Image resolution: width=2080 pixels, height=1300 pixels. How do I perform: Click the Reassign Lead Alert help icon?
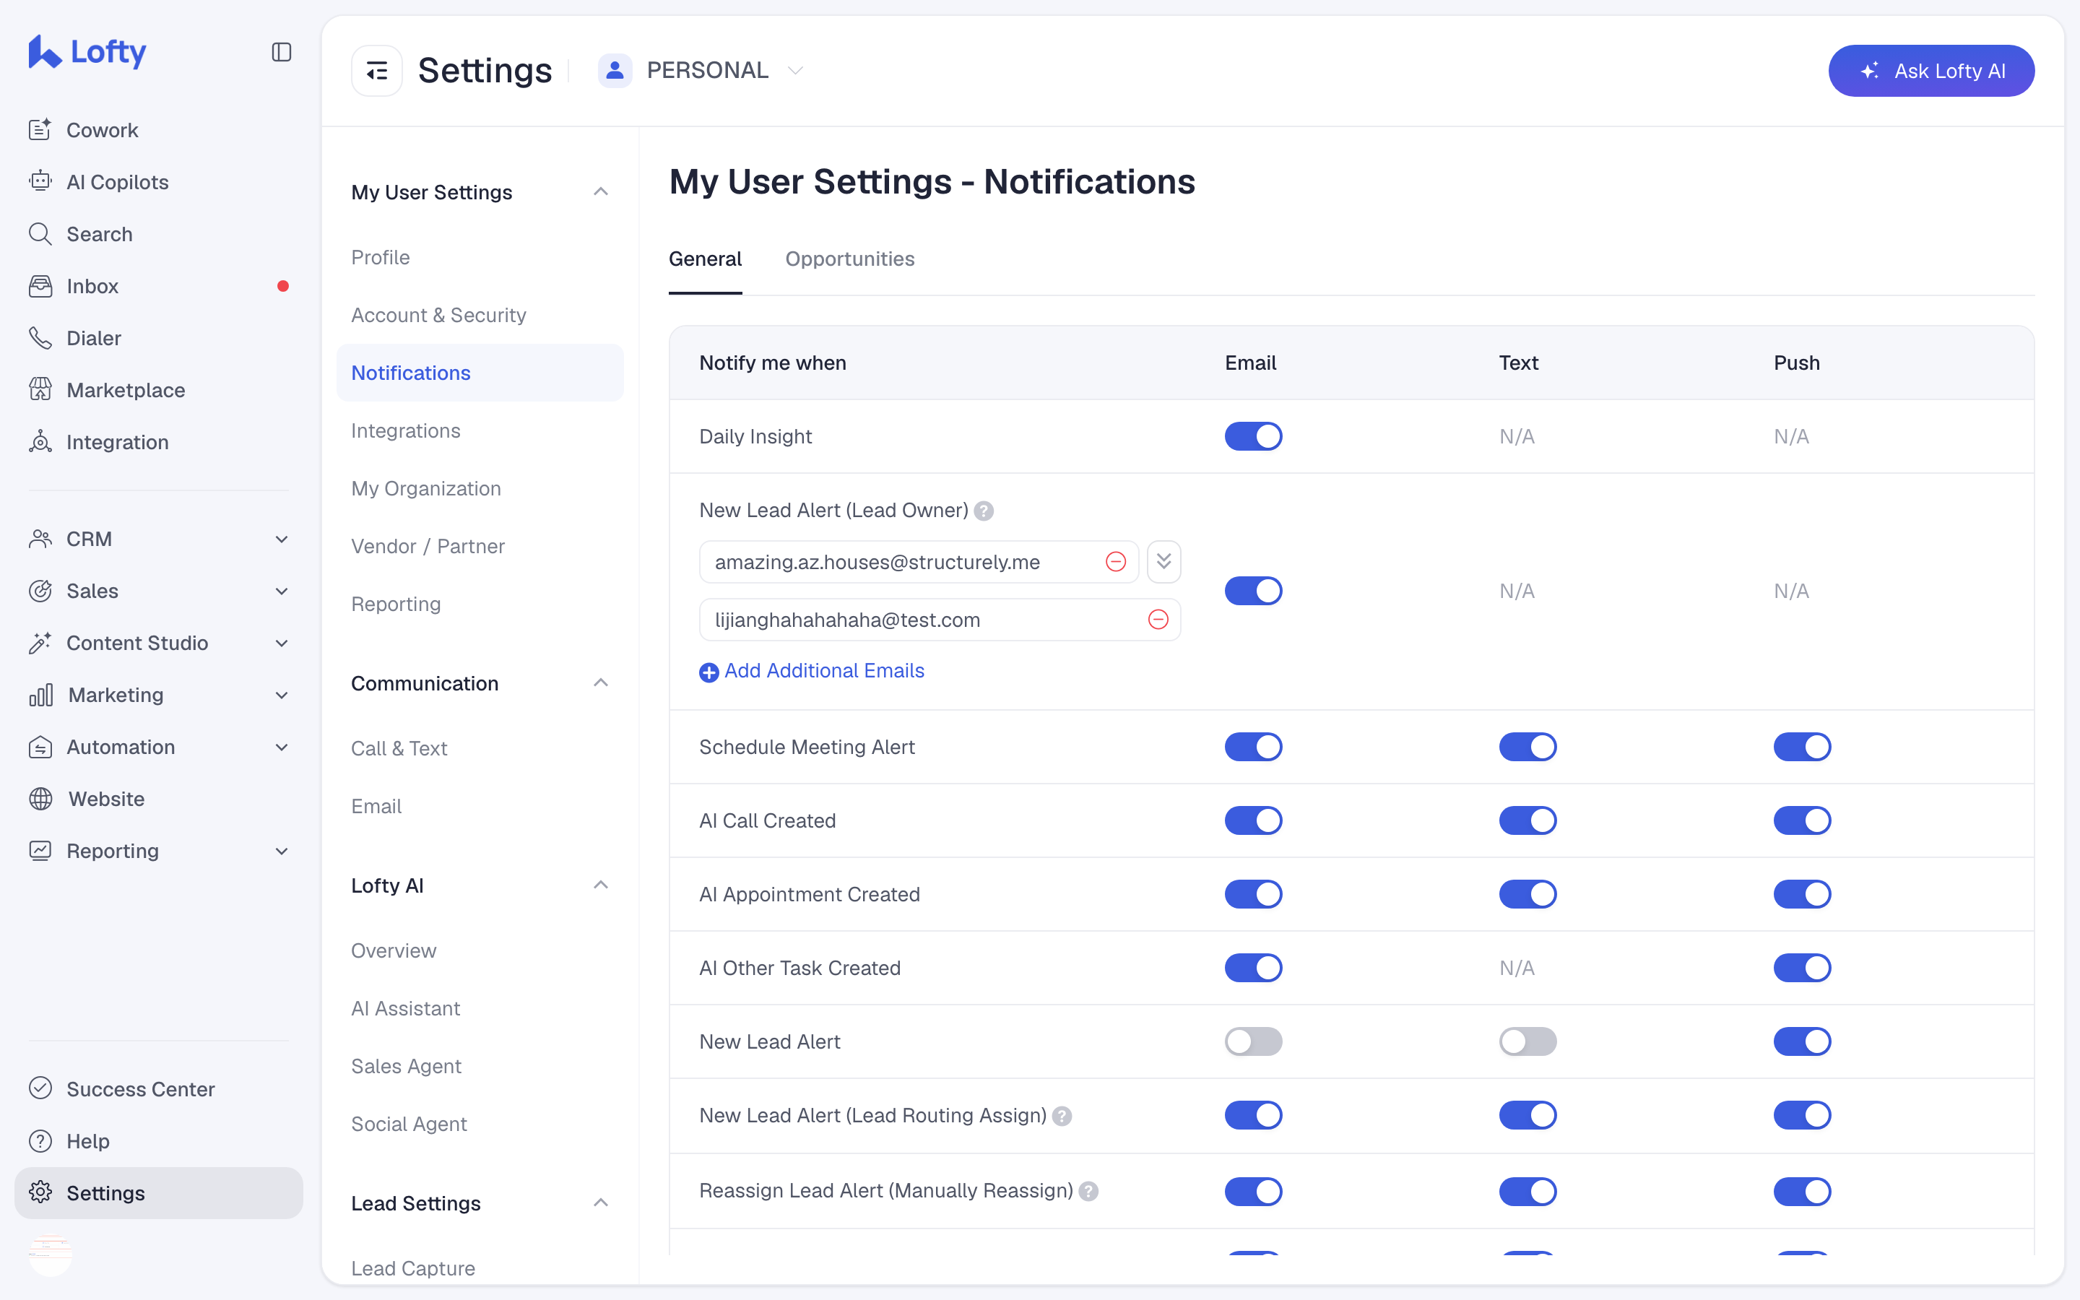tap(1088, 1191)
